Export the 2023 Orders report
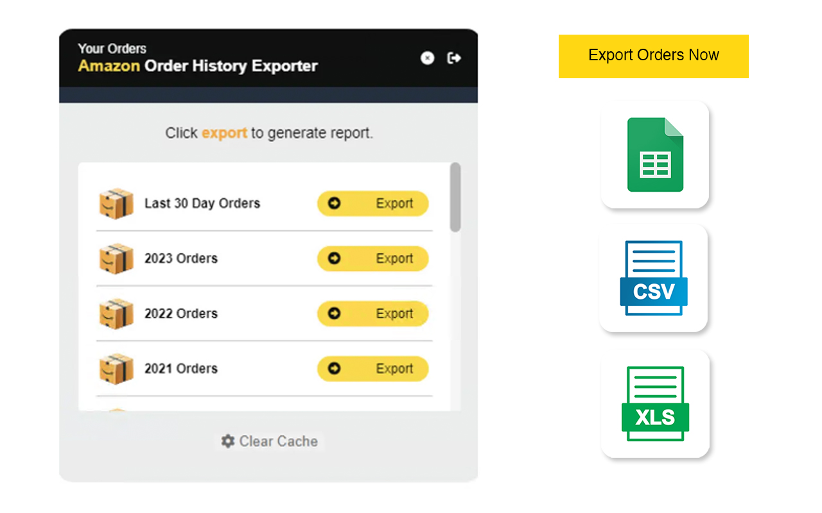The width and height of the screenshot is (822, 513). pyautogui.click(x=372, y=259)
